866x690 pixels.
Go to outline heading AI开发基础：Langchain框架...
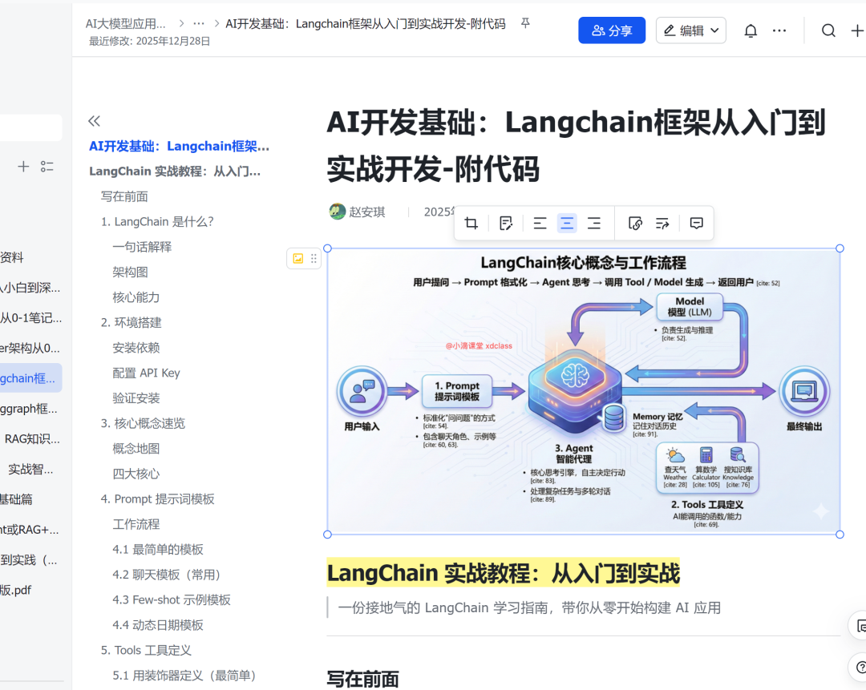click(x=179, y=147)
